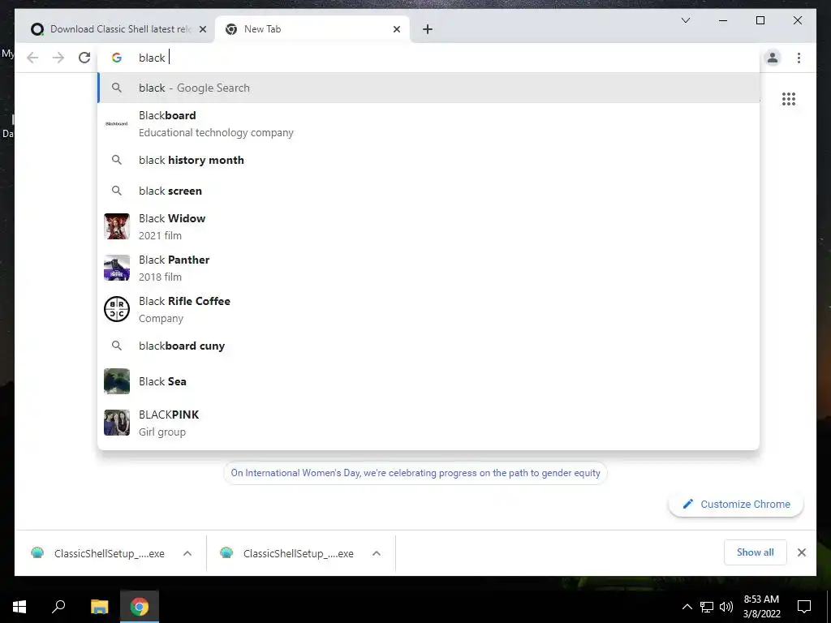The height and width of the screenshot is (623, 831).
Task: Pick 'black history month' suggestion
Action: coord(428,160)
